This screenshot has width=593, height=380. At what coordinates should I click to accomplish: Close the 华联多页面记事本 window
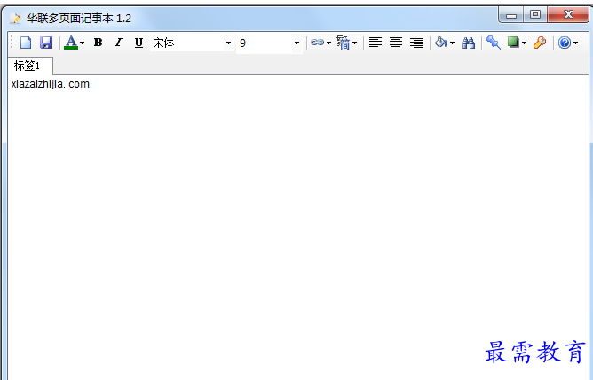click(568, 15)
